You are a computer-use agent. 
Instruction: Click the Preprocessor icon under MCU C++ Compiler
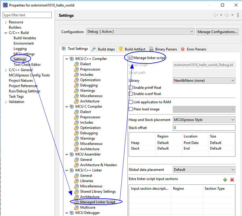click(77, 69)
